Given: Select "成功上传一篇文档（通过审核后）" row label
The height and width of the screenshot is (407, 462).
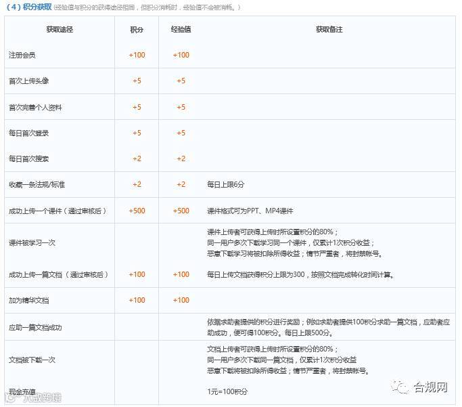Looking at the screenshot, I should 59,274.
